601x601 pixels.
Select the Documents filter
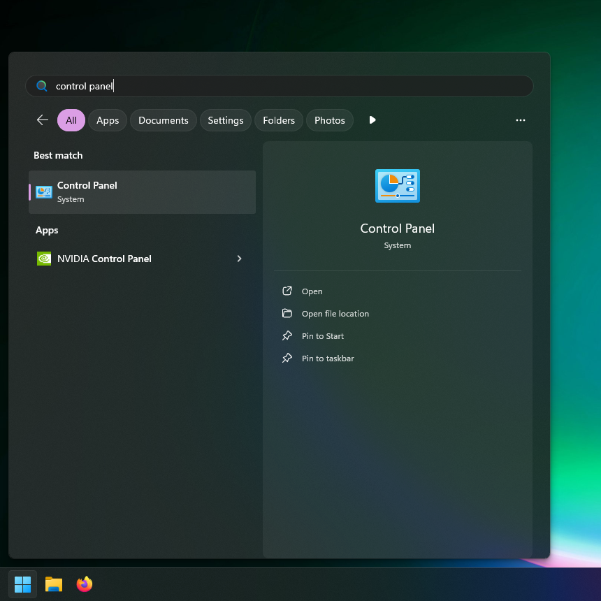click(x=163, y=120)
